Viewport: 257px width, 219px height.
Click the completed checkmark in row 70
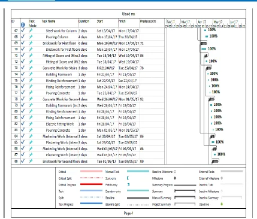[23, 49]
